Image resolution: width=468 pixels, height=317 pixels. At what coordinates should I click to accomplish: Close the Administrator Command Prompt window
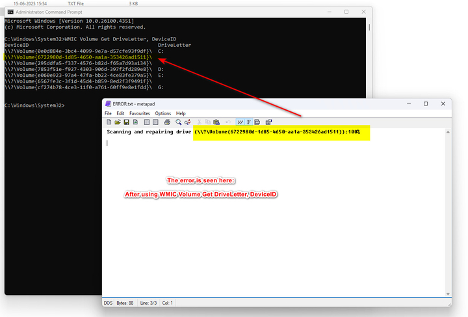click(x=363, y=12)
